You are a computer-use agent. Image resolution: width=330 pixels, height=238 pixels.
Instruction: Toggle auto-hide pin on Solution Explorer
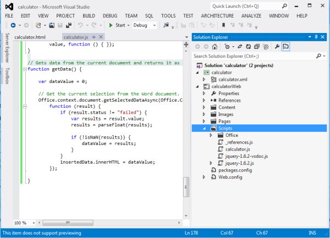tap(316, 37)
